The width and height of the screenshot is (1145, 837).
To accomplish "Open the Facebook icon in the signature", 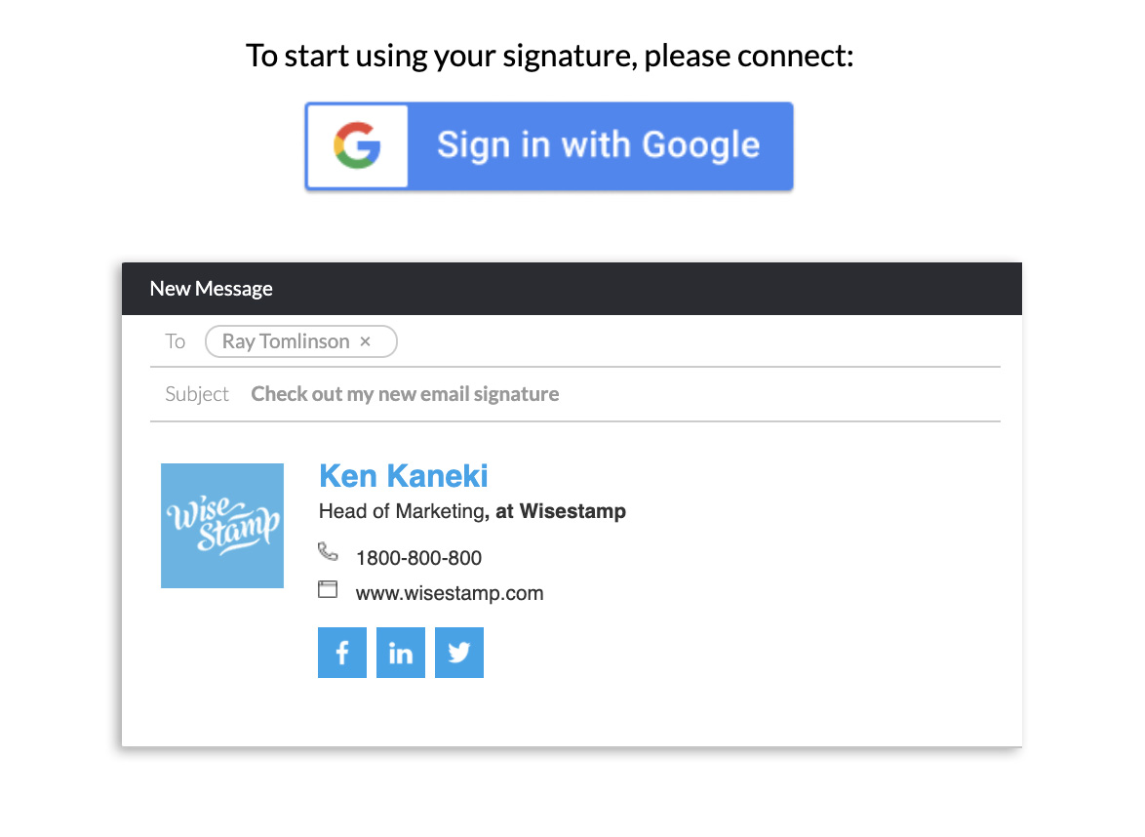I will pos(341,653).
